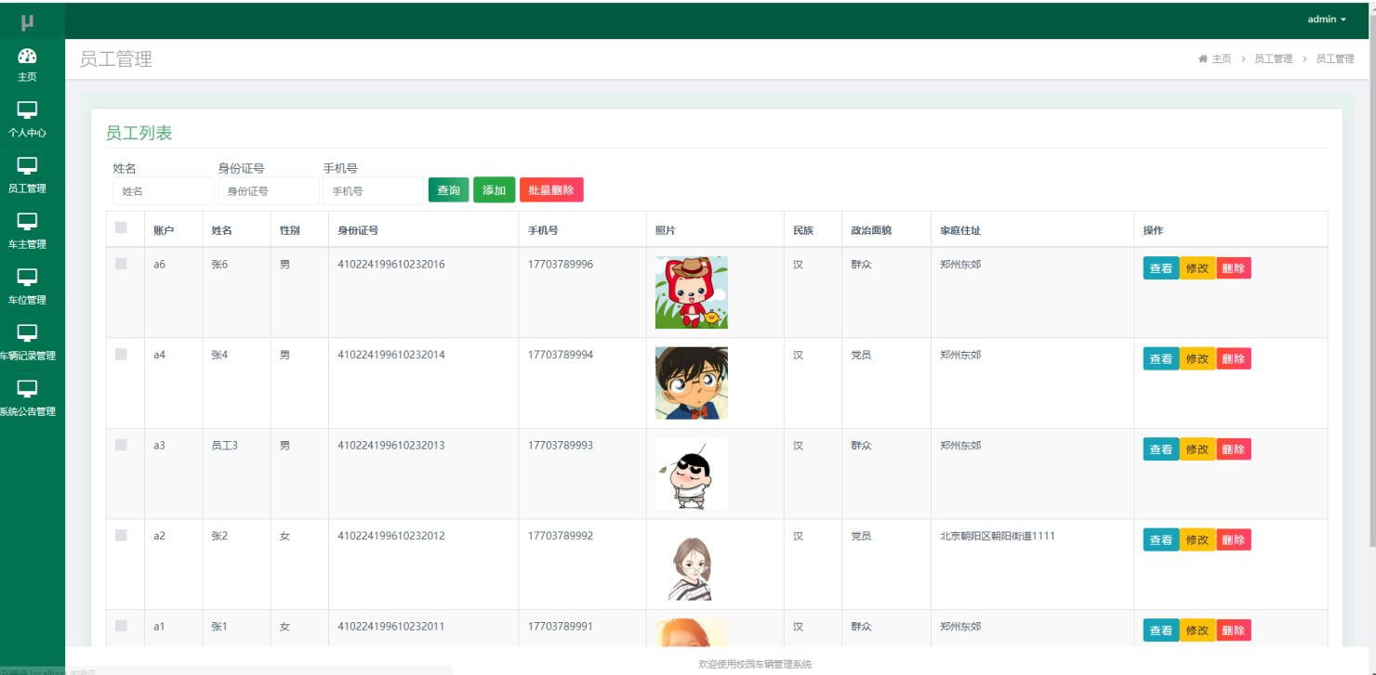The height and width of the screenshot is (675, 1376).
Task: Select the 员工管理 sidebar icon
Action: coord(27,166)
